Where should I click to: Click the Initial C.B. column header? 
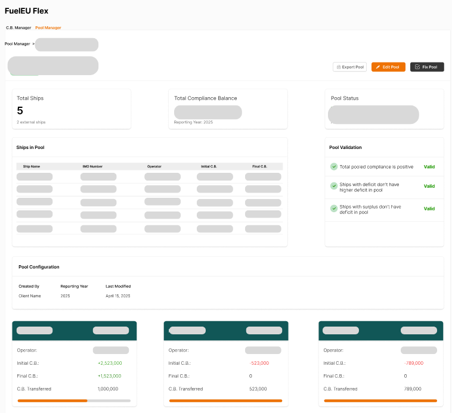click(209, 166)
